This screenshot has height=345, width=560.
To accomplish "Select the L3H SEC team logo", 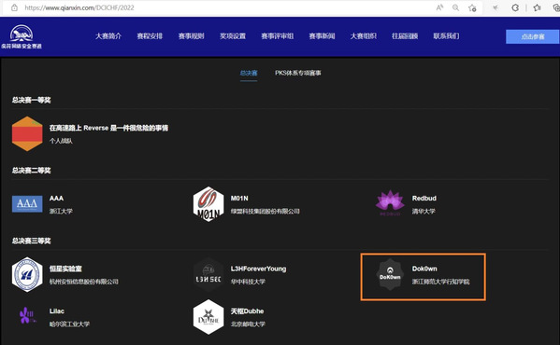I will (x=208, y=275).
